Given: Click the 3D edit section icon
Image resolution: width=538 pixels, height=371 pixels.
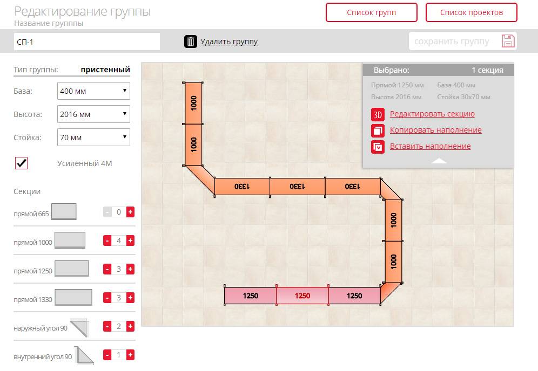Looking at the screenshot, I should tap(378, 114).
